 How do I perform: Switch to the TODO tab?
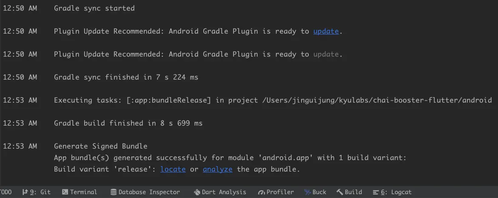[6, 192]
